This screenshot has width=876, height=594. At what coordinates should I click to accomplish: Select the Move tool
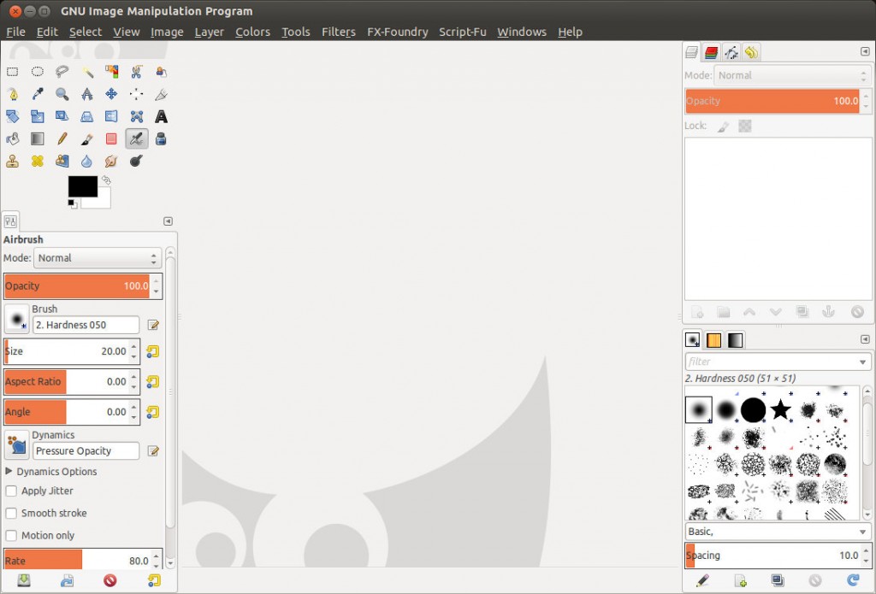112,94
